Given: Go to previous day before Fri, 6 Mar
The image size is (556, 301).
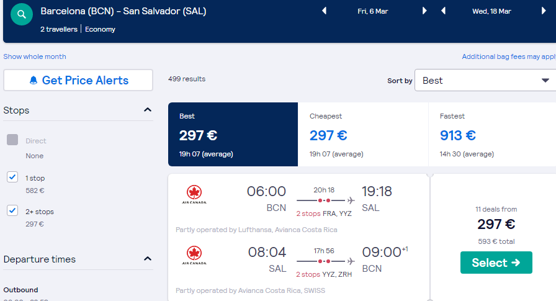Looking at the screenshot, I should [324, 11].
